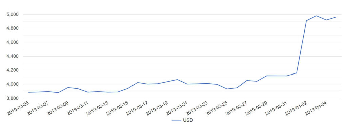Select the 2019-04-04 date label
347x126 pixels.
pos(317,108)
